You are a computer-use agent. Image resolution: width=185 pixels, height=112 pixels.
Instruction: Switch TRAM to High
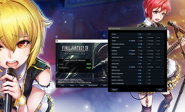140,41
